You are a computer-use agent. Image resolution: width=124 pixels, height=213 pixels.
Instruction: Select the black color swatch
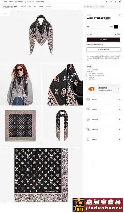point(116,27)
